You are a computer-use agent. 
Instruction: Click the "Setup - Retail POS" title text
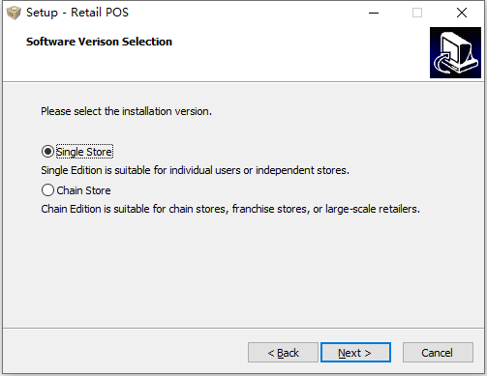click(77, 13)
